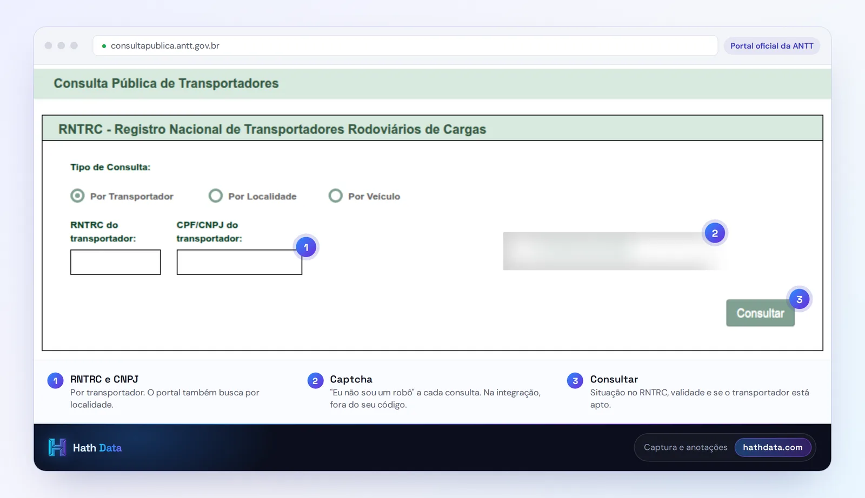Select the Por Localidade radio option
Screen dimensions: 865x498
pos(216,196)
